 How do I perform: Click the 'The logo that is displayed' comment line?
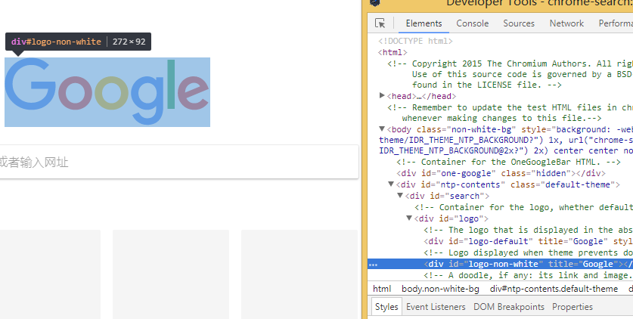click(x=528, y=230)
